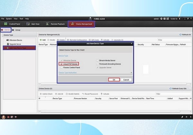Click the Device for Management horizontal scrollbar

click(x=114, y=84)
